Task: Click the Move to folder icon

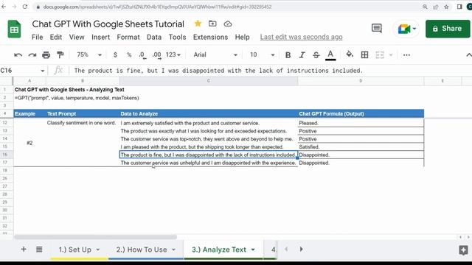Action: click(x=212, y=24)
